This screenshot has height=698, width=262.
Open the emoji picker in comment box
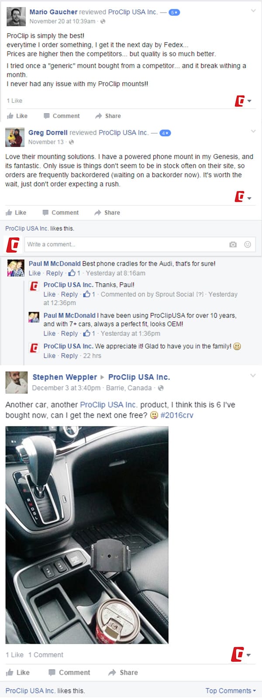pos(248,244)
